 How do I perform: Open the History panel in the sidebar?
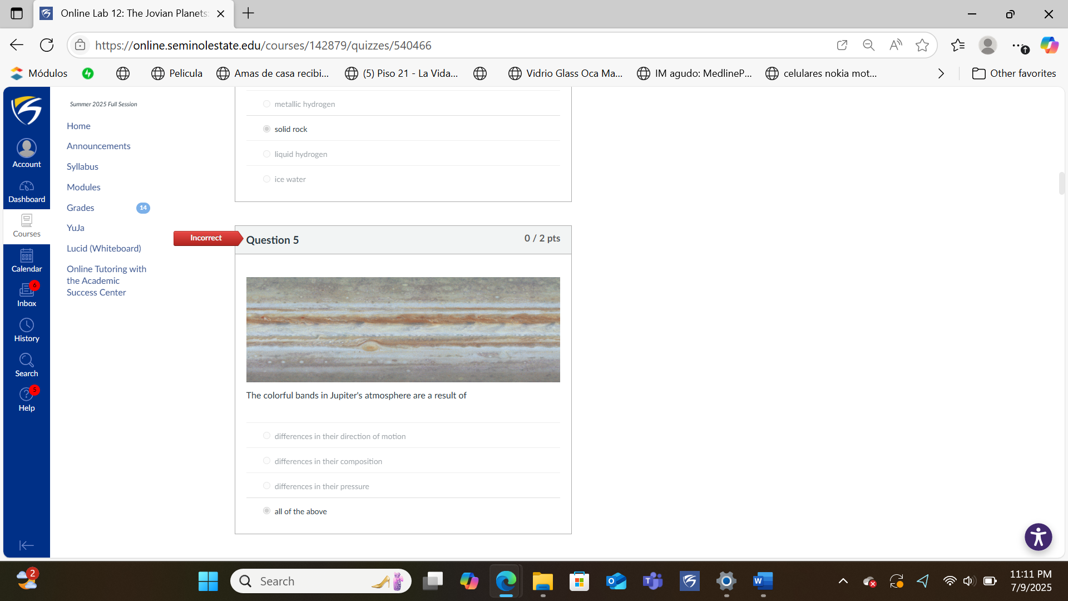click(x=26, y=330)
